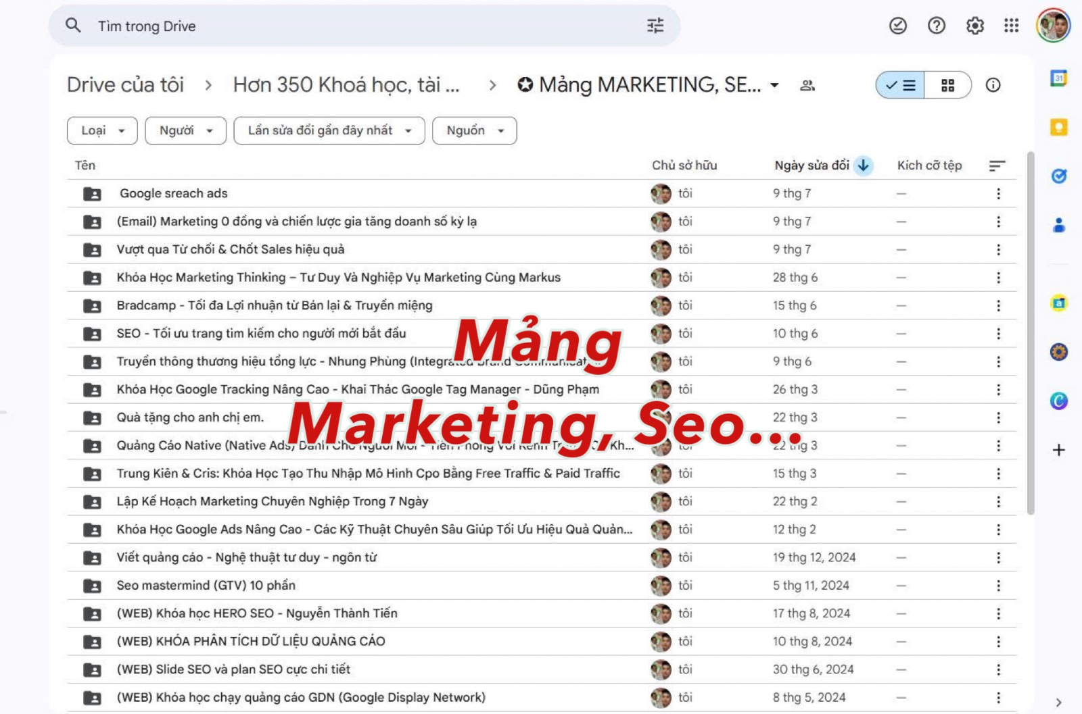This screenshot has height=714, width=1082.
Task: Open the Loại filter dropdown
Action: 102,130
